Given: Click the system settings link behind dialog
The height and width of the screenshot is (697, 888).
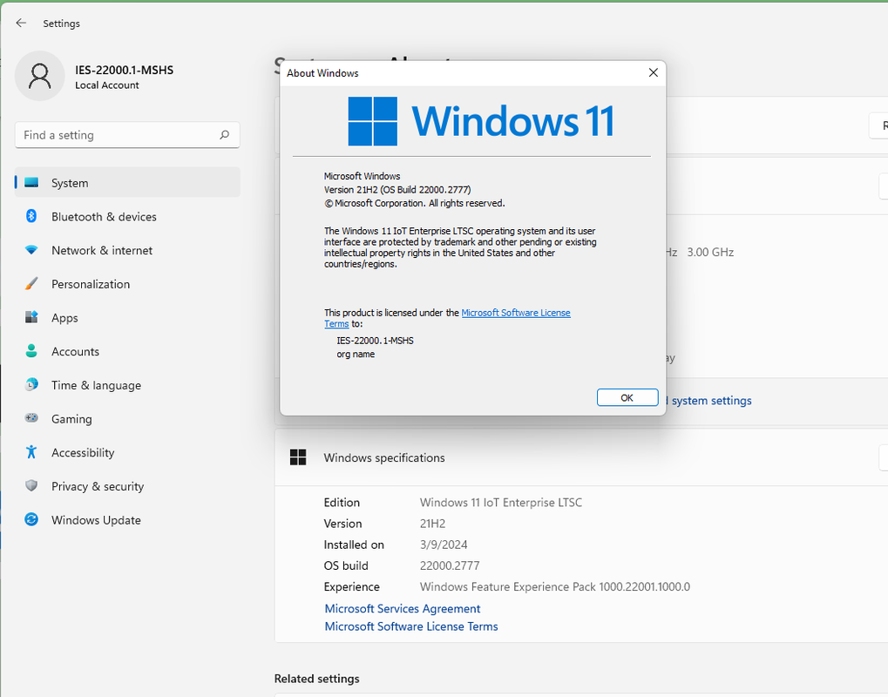Looking at the screenshot, I should 711,400.
